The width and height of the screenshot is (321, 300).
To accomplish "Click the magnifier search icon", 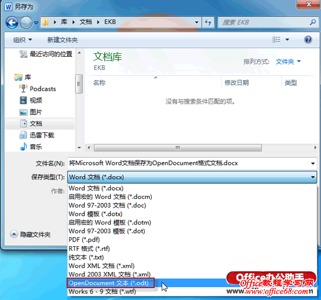I will point(313,22).
